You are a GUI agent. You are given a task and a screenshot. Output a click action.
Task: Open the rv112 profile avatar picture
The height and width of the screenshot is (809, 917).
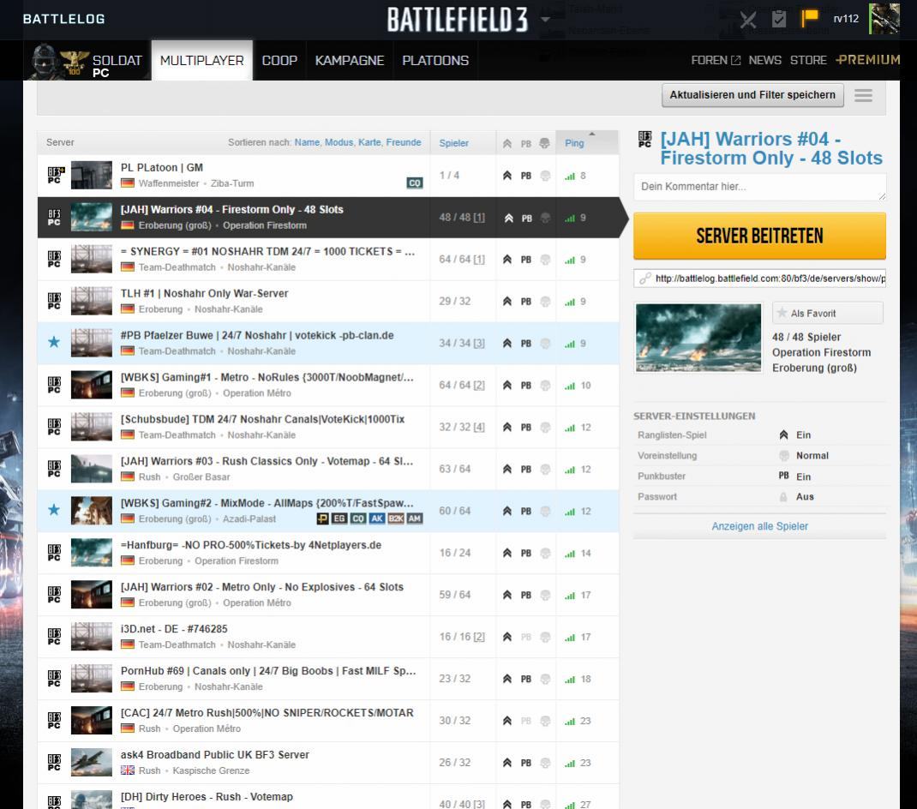point(884,19)
